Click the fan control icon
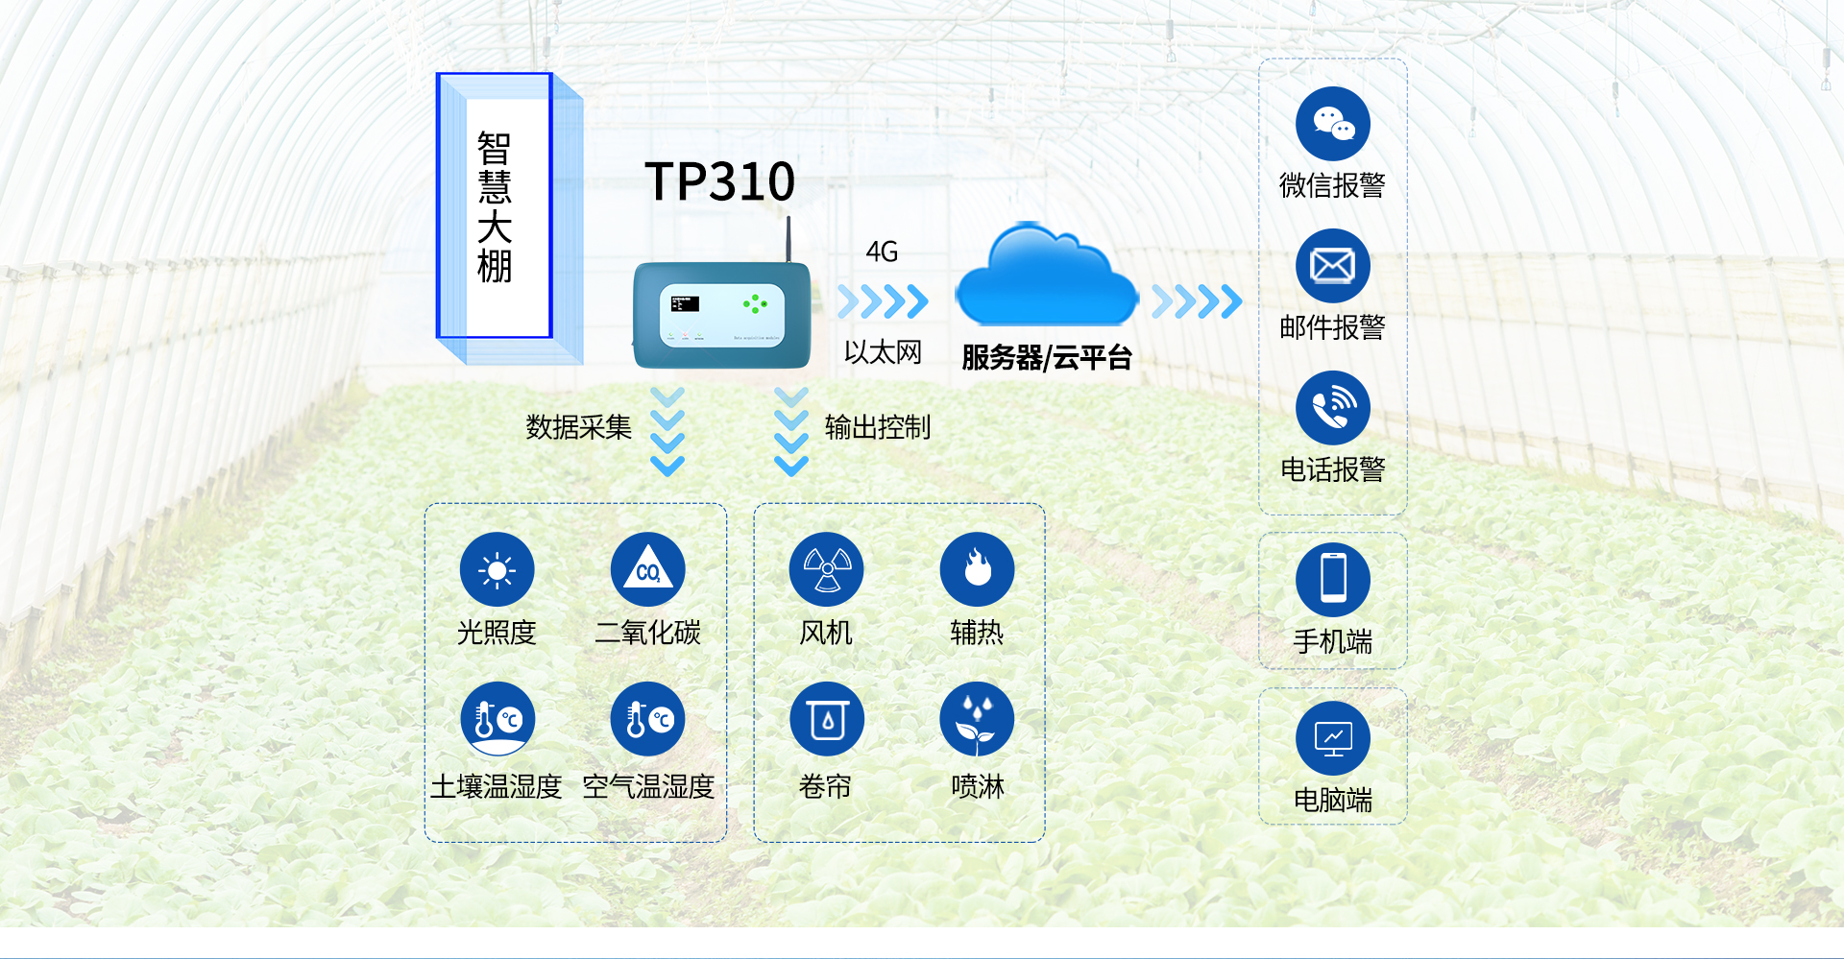Viewport: 1844px width, 959px height. [x=826, y=569]
